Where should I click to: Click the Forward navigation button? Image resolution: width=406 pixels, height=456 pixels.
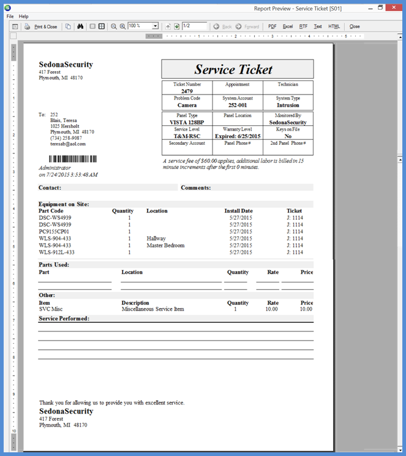point(247,26)
